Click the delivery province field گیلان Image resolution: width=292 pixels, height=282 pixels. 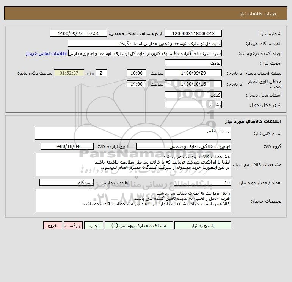(193, 95)
